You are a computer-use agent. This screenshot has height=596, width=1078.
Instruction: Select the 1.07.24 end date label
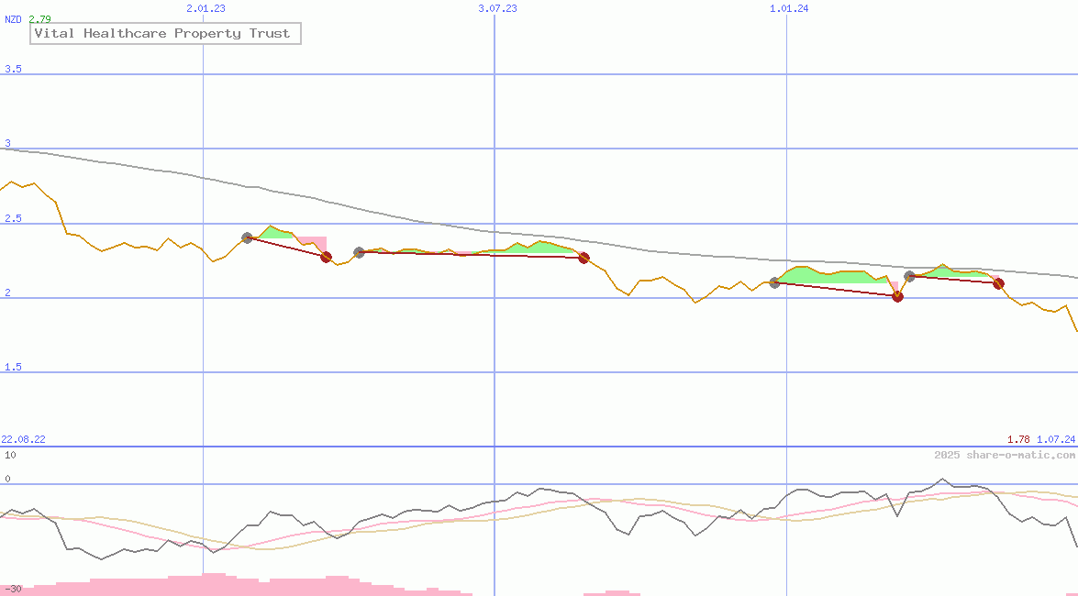1056,439
